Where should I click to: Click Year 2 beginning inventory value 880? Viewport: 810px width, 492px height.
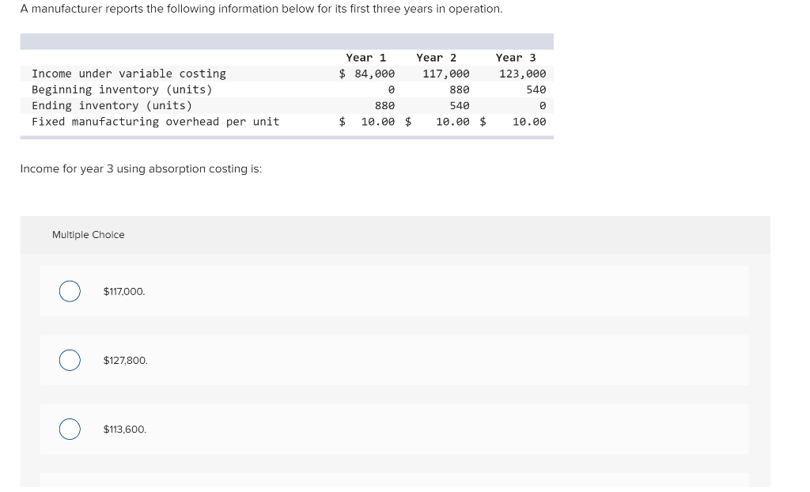tap(460, 90)
